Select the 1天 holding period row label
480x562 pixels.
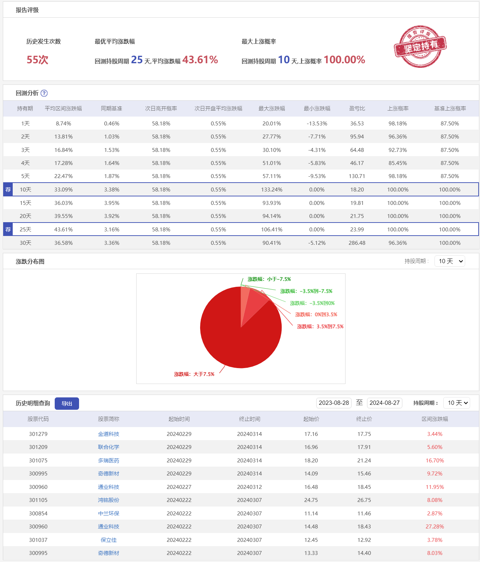click(x=25, y=124)
